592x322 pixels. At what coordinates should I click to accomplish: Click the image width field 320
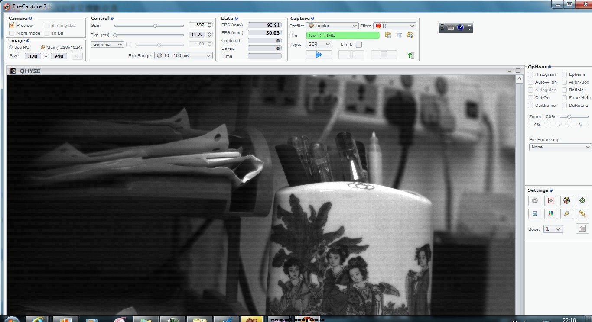[33, 56]
